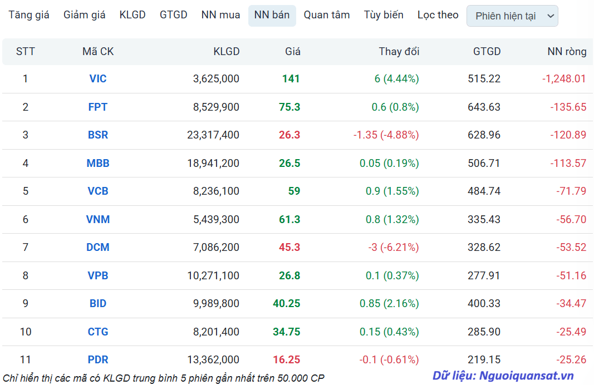This screenshot has width=594, height=385.
Task: Click the Mã CK column header
Action: pos(98,52)
